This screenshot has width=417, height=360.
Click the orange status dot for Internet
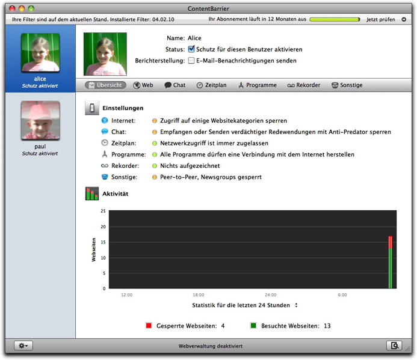click(x=154, y=121)
